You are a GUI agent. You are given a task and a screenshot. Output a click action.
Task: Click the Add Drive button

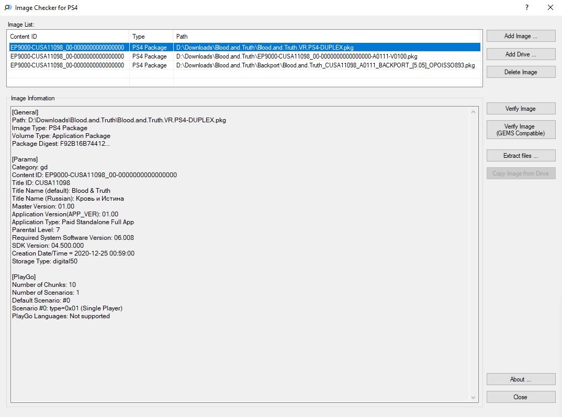pos(521,54)
